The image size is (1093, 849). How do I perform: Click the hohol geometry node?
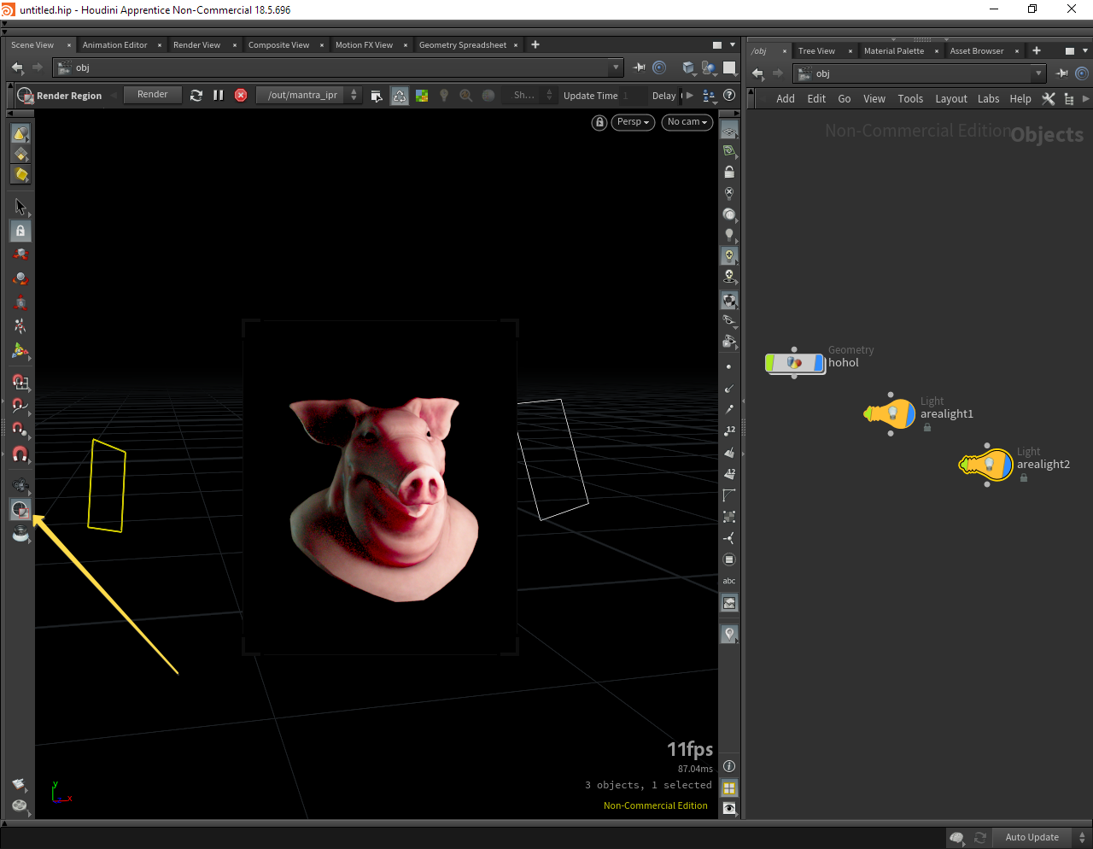(795, 363)
